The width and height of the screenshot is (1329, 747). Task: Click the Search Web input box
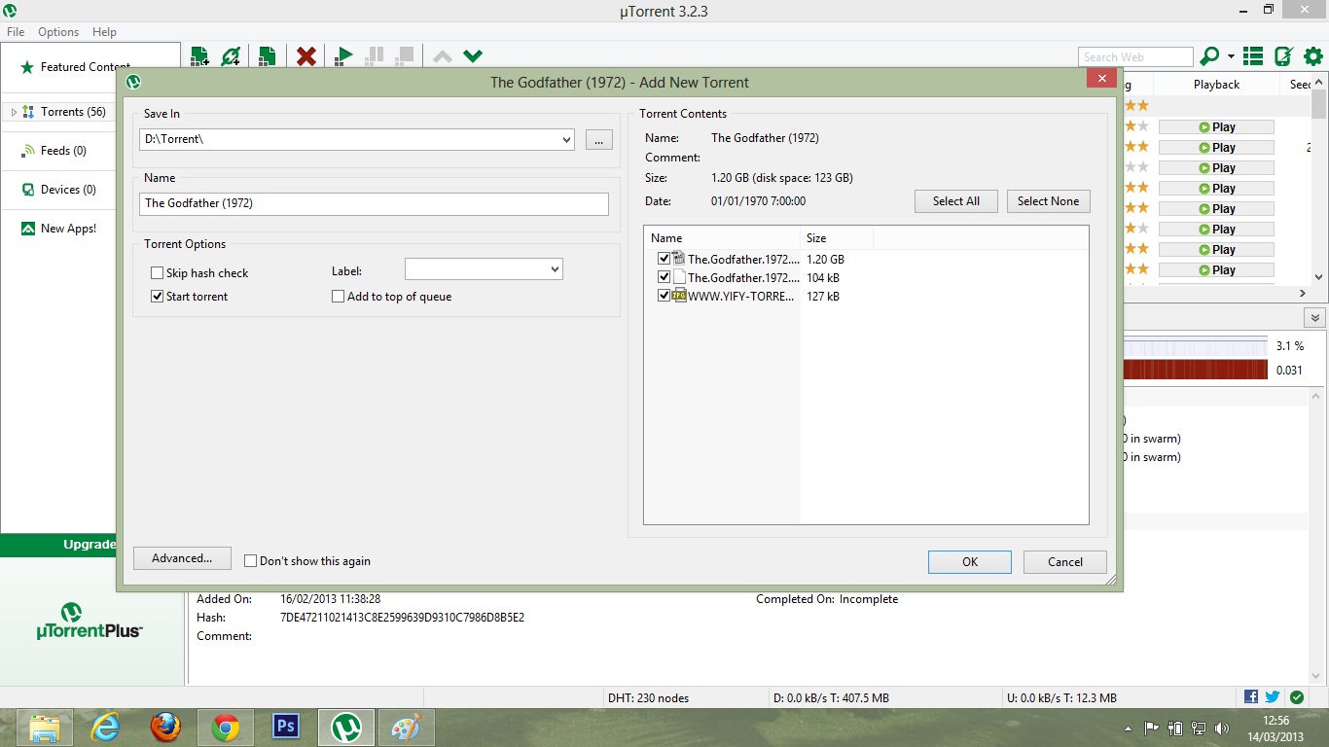[x=1135, y=57]
